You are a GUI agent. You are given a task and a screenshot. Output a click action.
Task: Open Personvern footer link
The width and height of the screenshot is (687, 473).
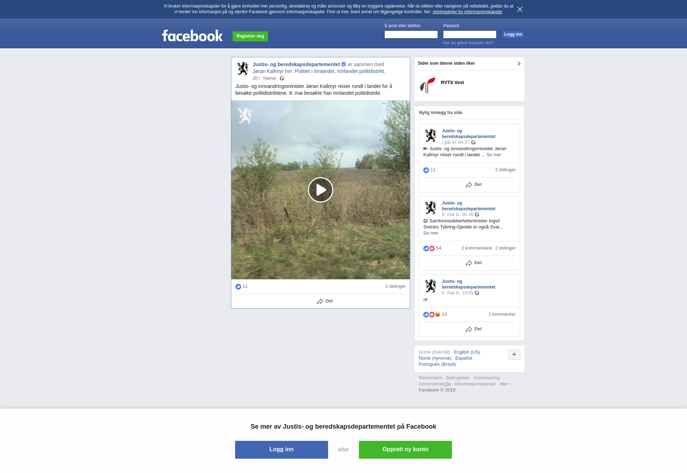tap(430, 378)
